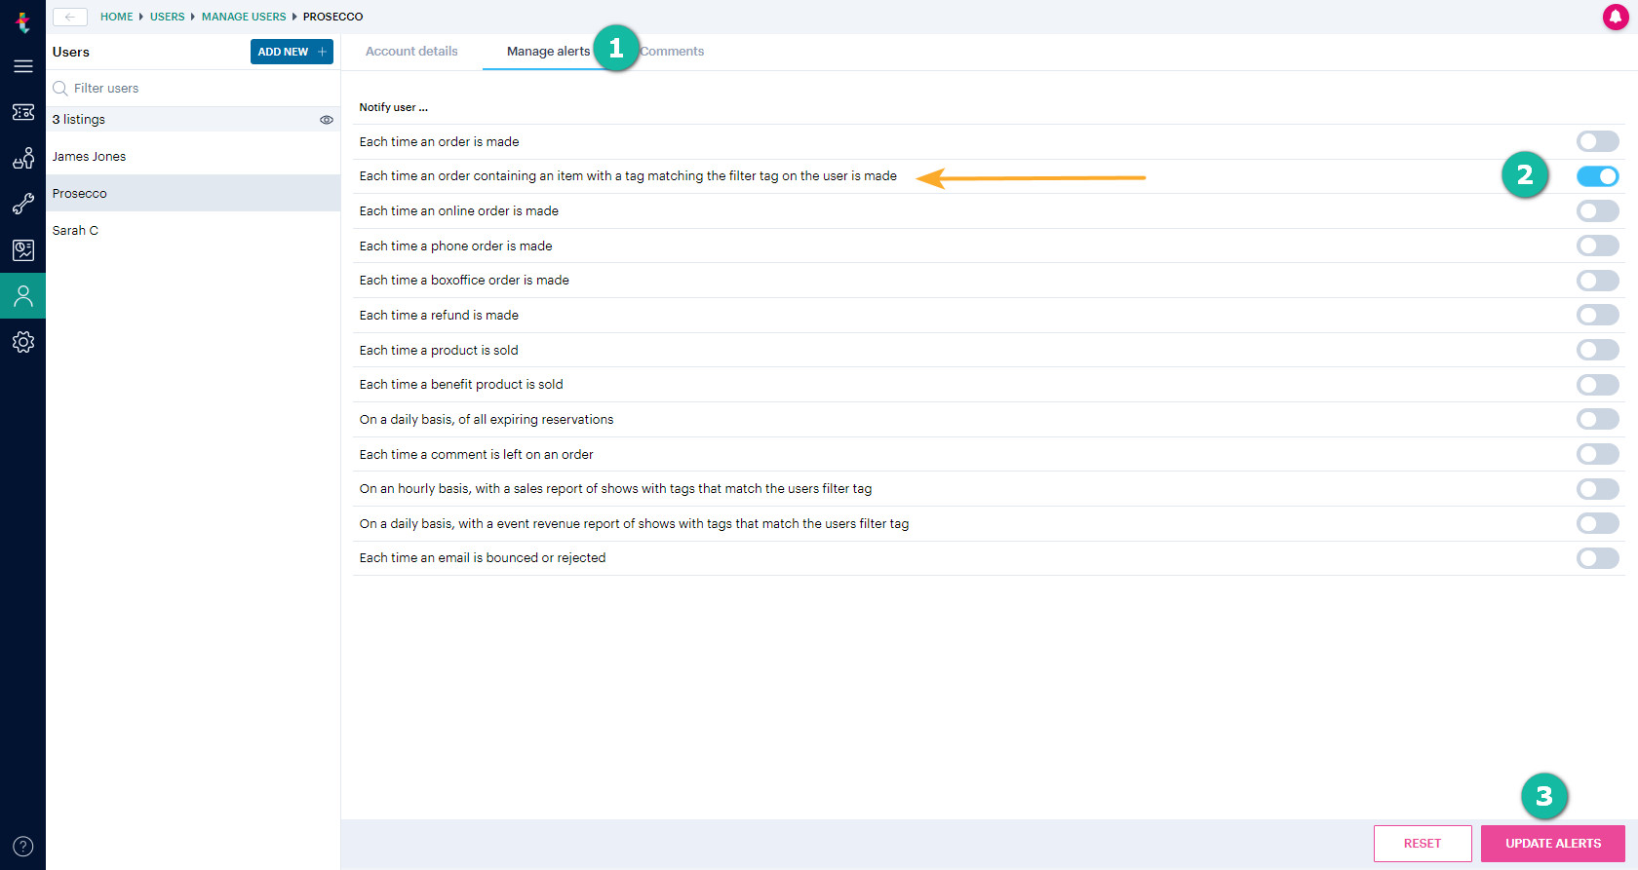Click the UPDATE ALERTS button
Viewport: 1638px width, 870px height.
pos(1553,844)
